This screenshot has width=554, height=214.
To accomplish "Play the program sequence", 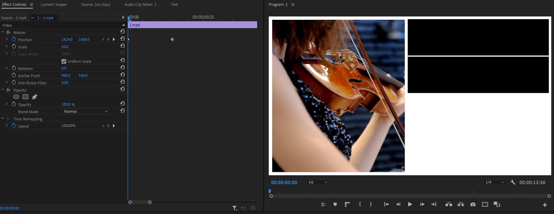I will [410, 204].
